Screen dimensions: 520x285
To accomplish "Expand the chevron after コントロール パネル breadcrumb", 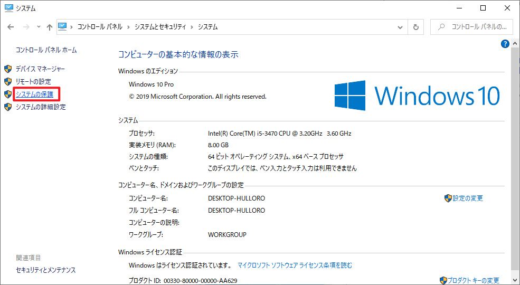I will pos(129,27).
